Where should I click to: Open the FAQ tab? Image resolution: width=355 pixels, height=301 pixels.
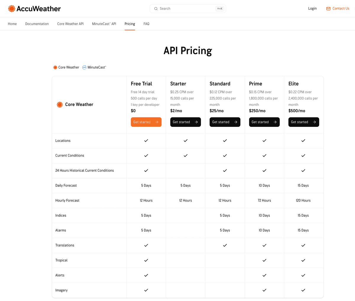[x=146, y=24]
